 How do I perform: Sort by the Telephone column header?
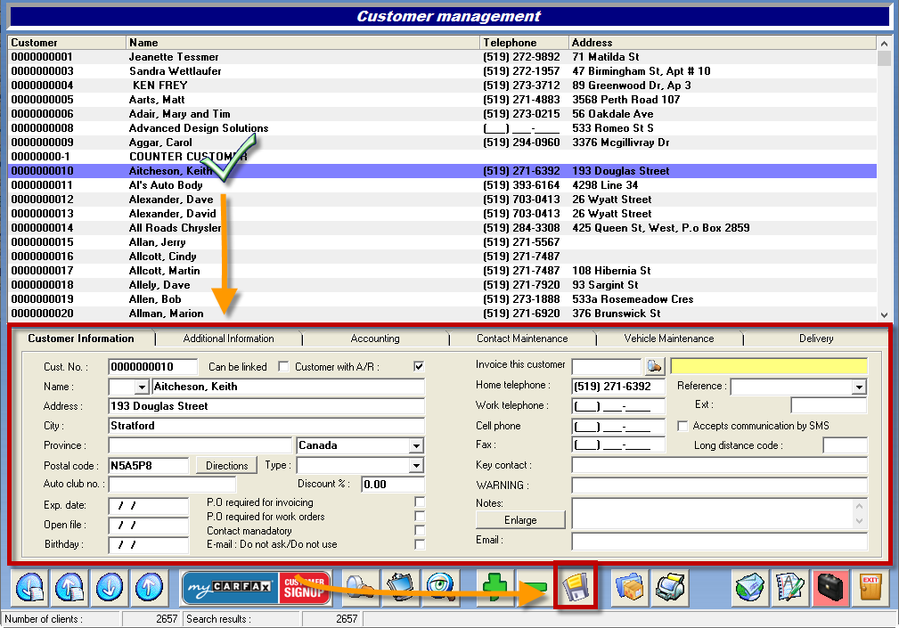[525, 43]
